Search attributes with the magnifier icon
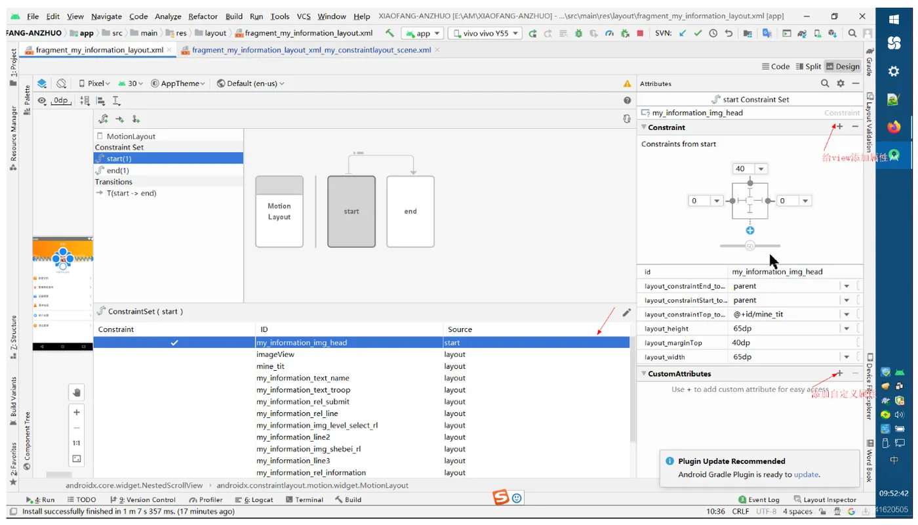 825,83
